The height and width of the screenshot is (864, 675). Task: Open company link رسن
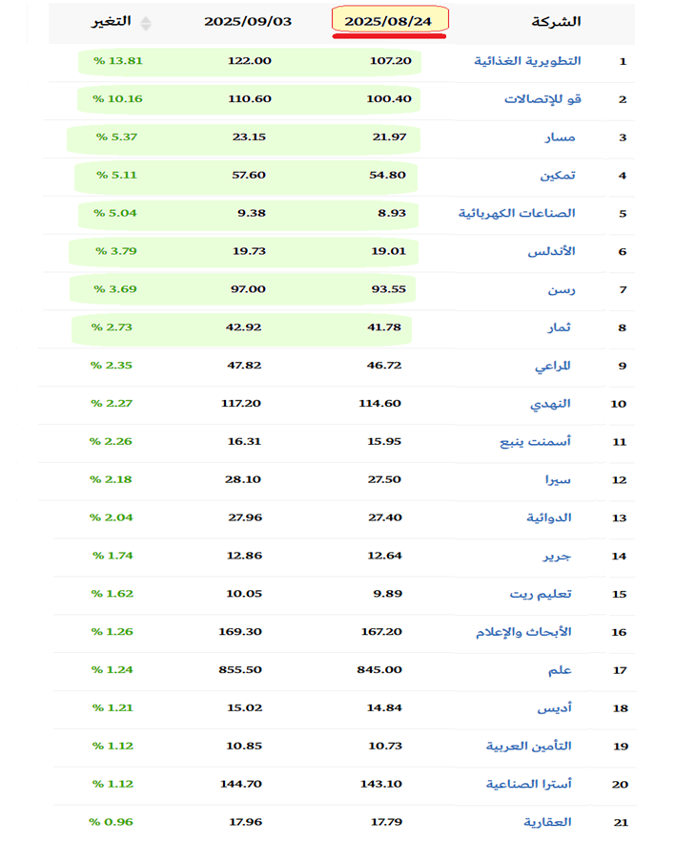(562, 289)
